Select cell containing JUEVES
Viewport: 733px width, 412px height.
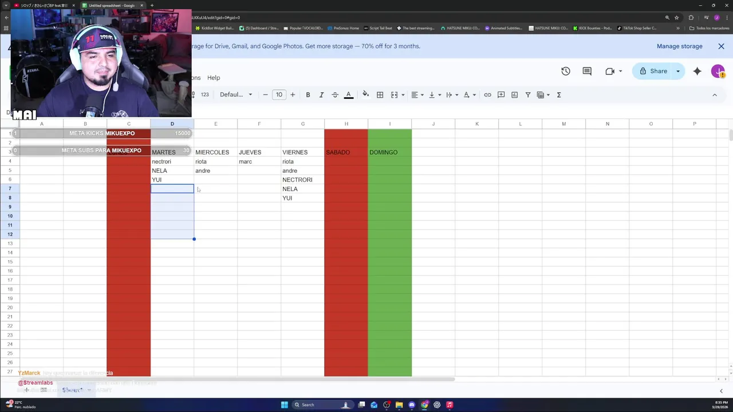coord(259,152)
